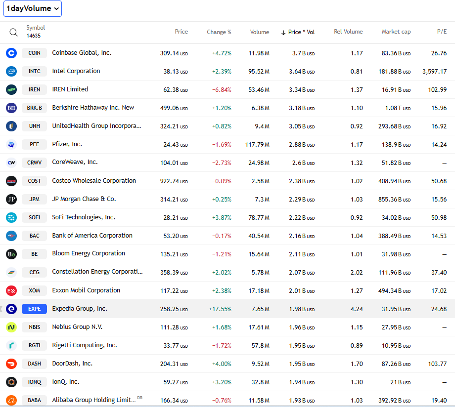Click the Berkshire Hathaway BH logo icon

pyautogui.click(x=11, y=108)
